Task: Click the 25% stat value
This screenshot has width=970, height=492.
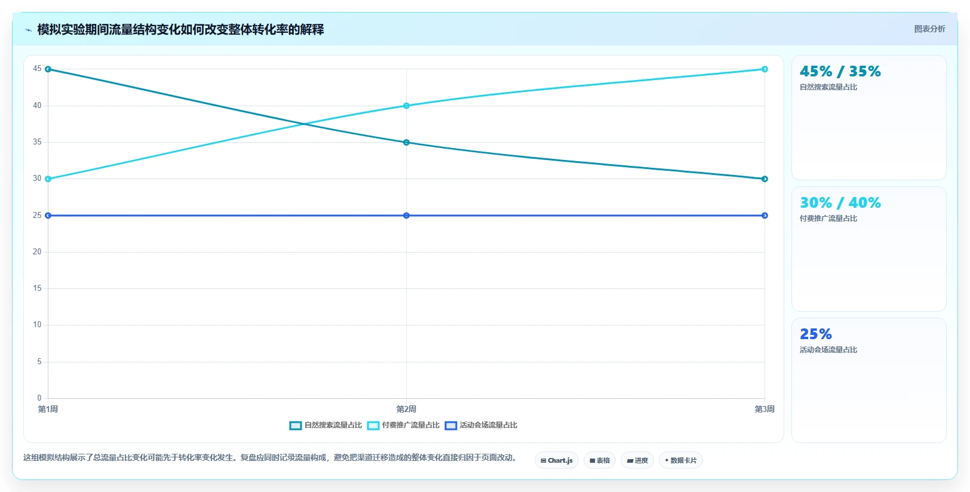Action: [816, 334]
